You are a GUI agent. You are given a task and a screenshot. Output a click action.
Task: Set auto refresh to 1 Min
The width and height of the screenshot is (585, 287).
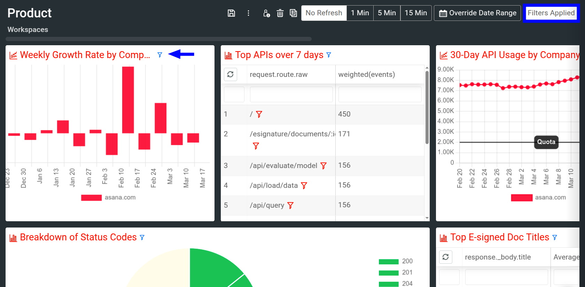point(360,13)
